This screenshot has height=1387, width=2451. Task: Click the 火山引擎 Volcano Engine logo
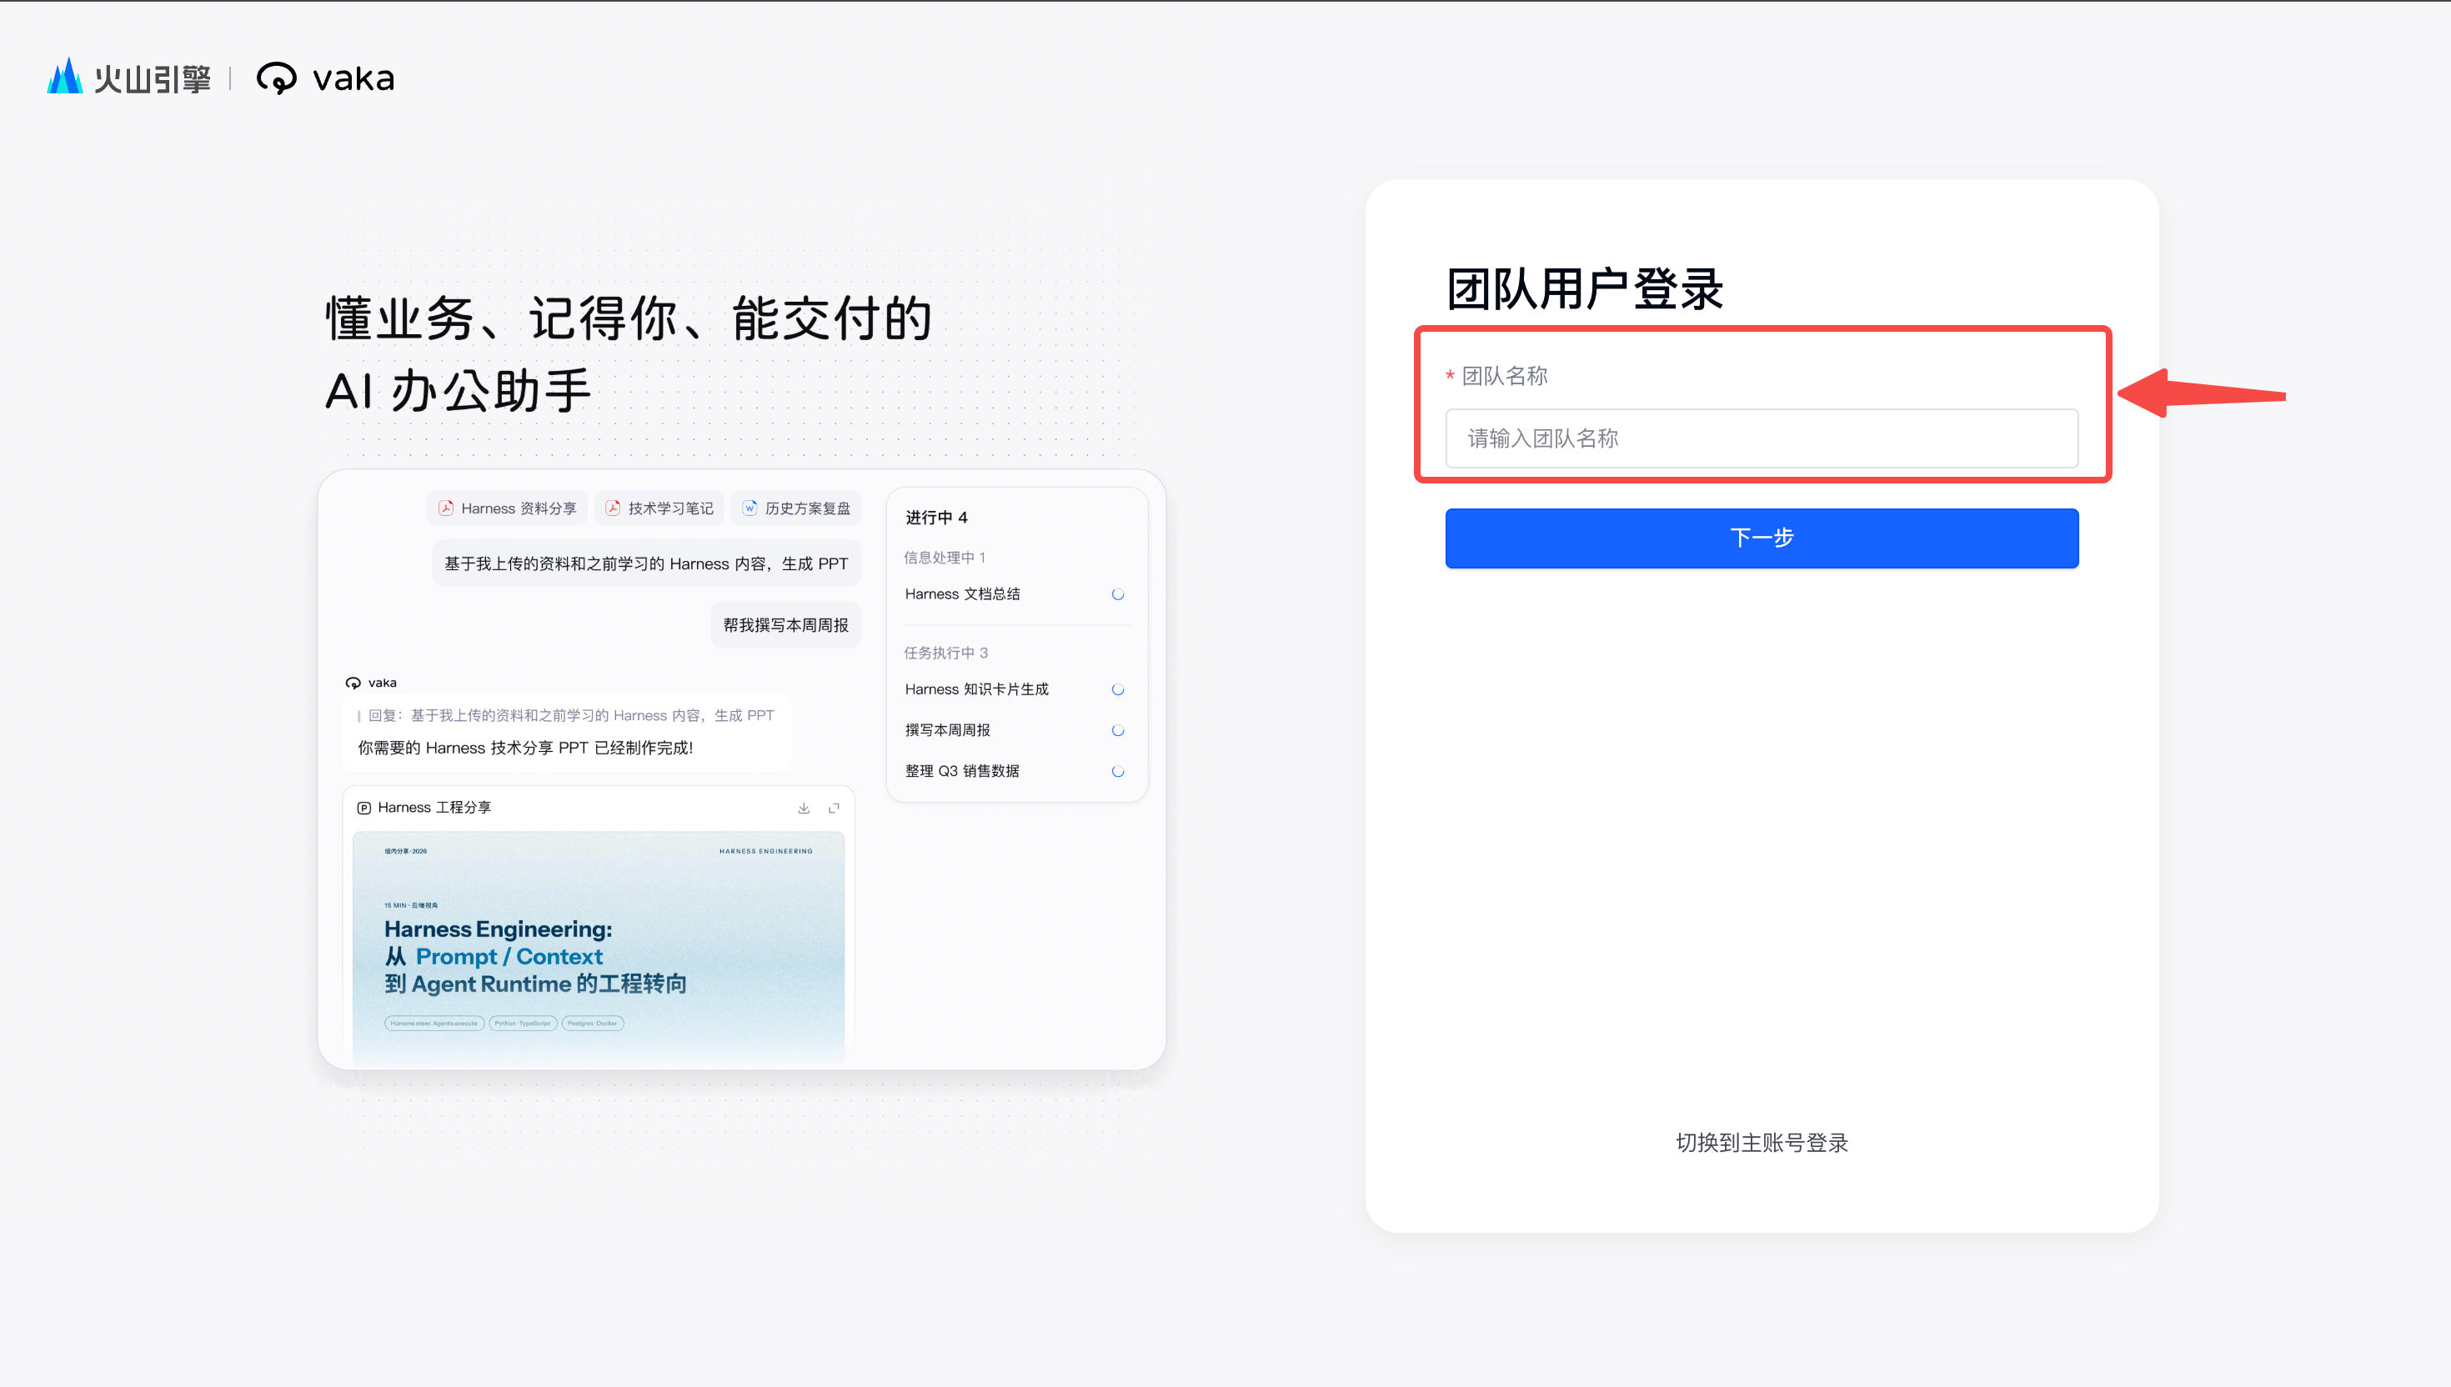[128, 78]
